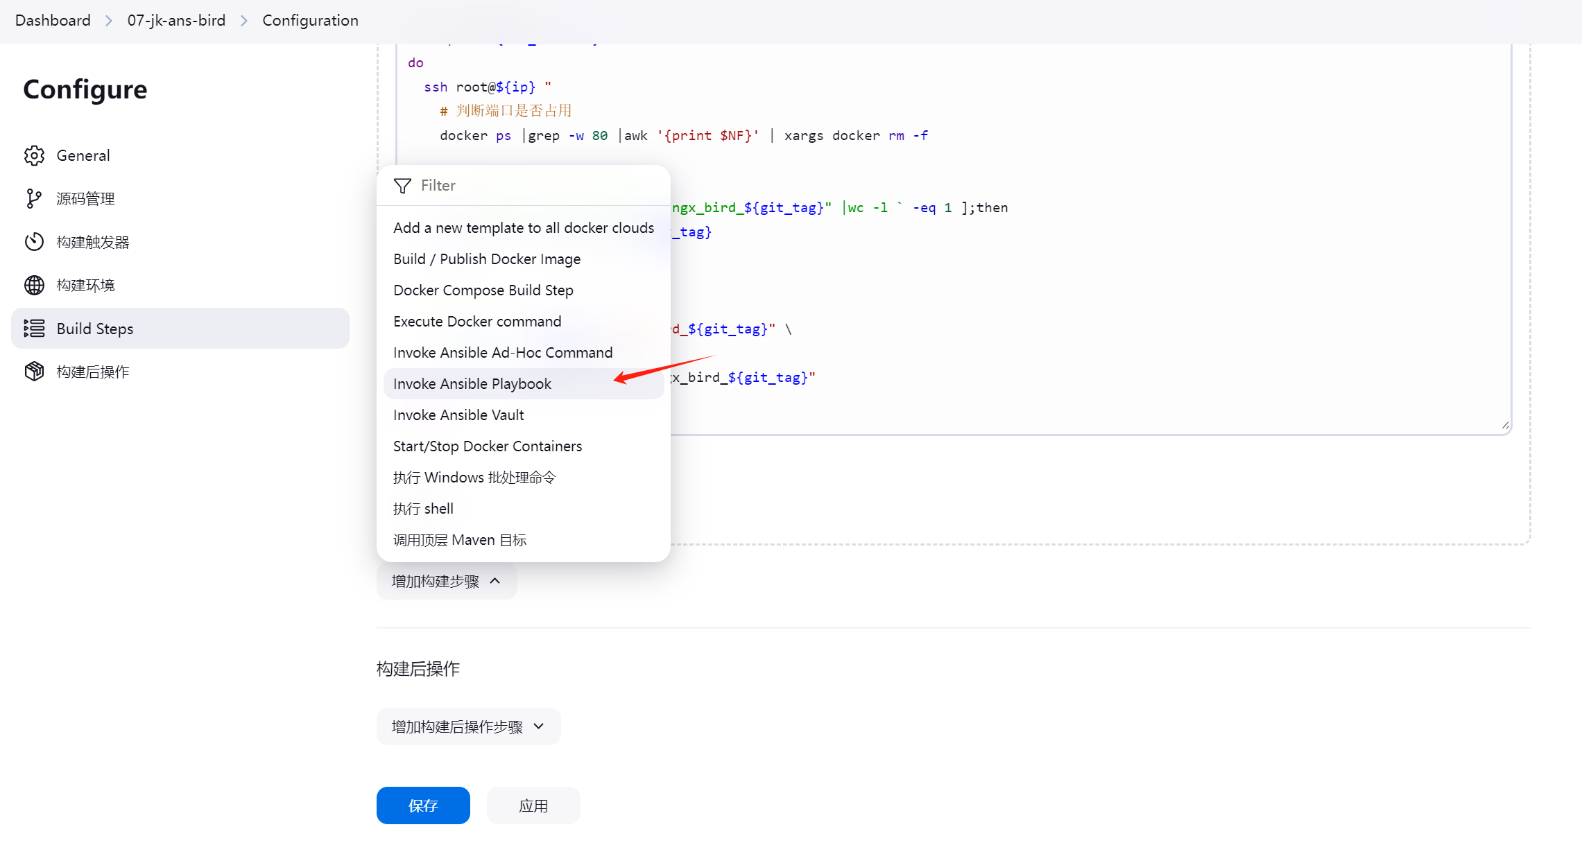1582x845 pixels.
Task: Click the 源码管理 branch icon
Action: click(34, 198)
